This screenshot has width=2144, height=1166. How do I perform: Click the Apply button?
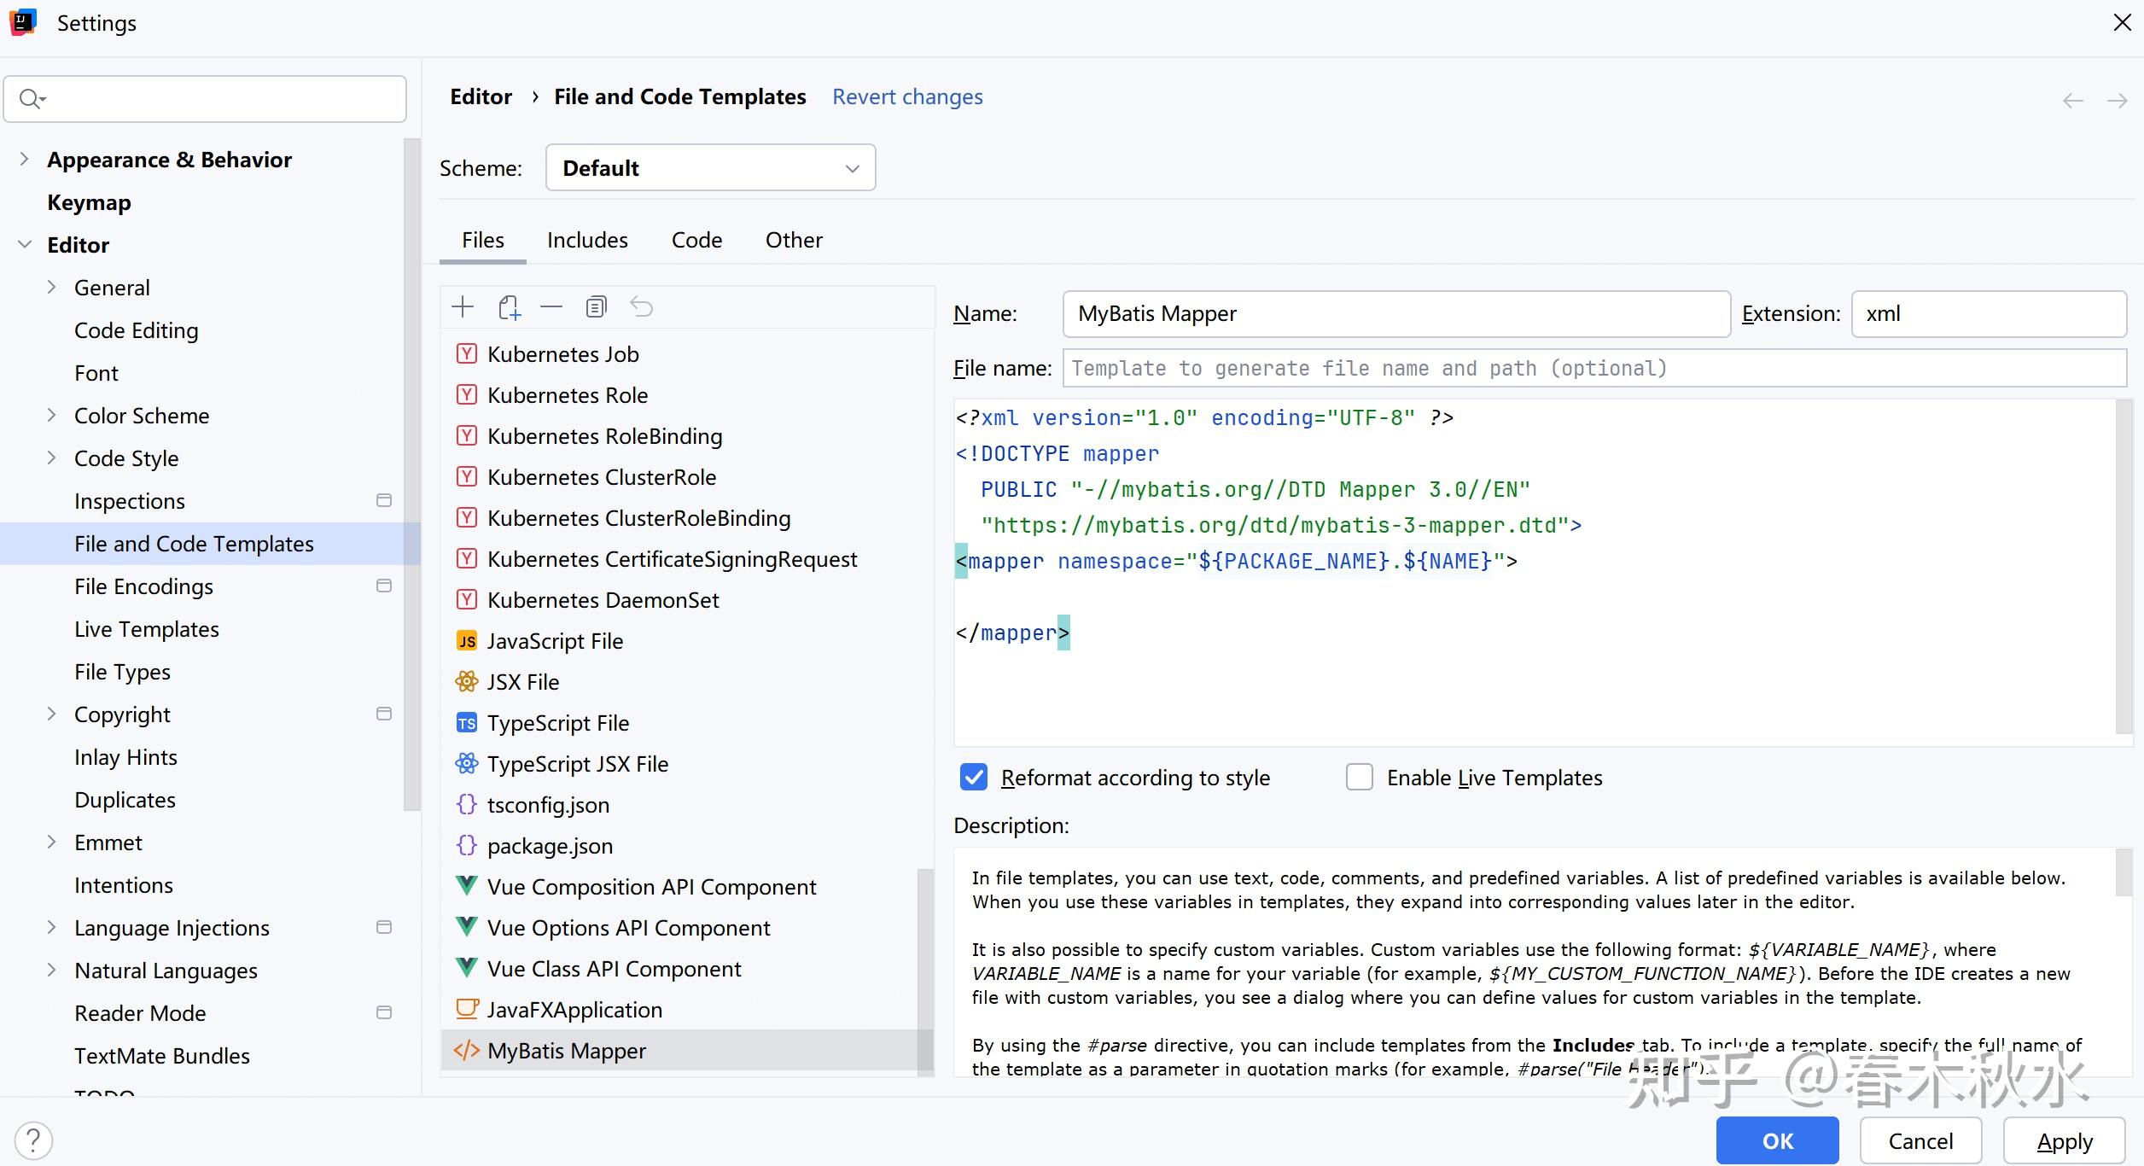coord(2065,1140)
